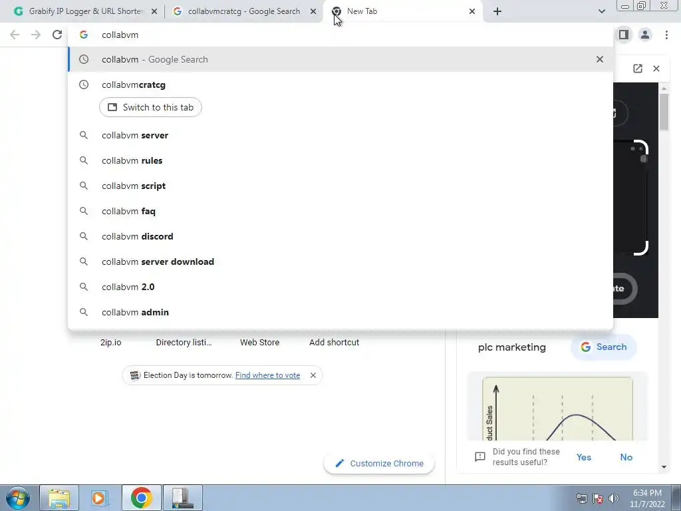Viewport: 681px width, 511px height.
Task: Open a new tab with plus button
Action: tap(497, 12)
